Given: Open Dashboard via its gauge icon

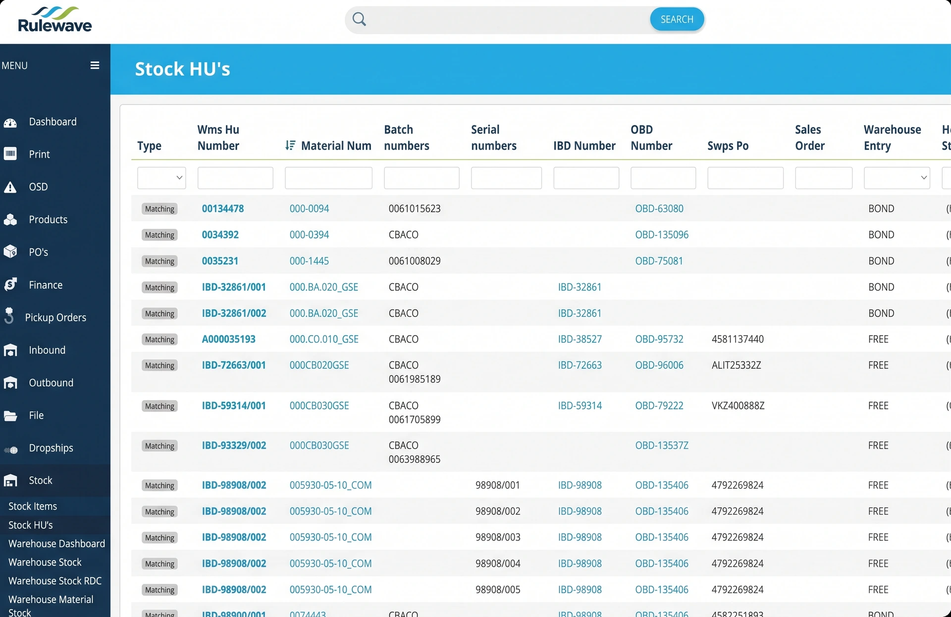Looking at the screenshot, I should click(x=10, y=122).
